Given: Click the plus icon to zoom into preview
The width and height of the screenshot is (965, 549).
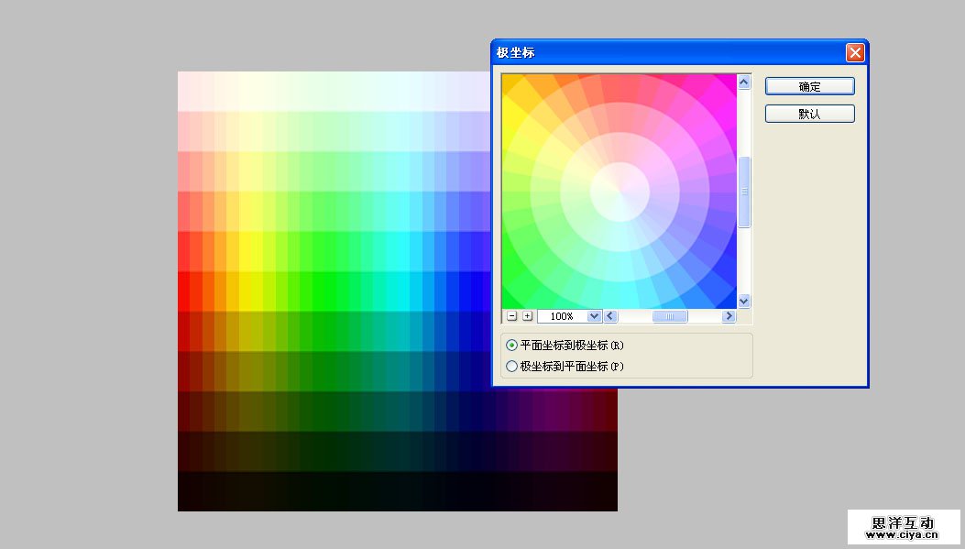Looking at the screenshot, I should pos(528,315).
